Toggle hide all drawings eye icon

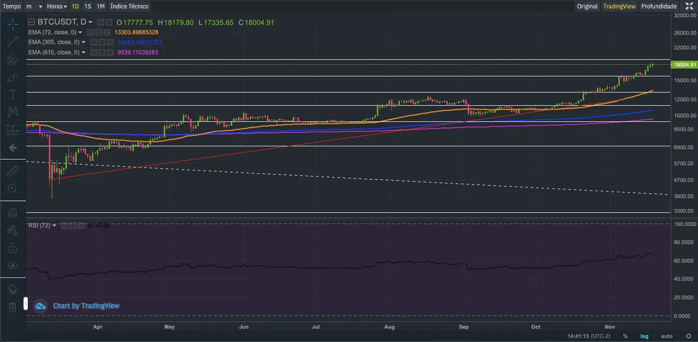(x=13, y=266)
